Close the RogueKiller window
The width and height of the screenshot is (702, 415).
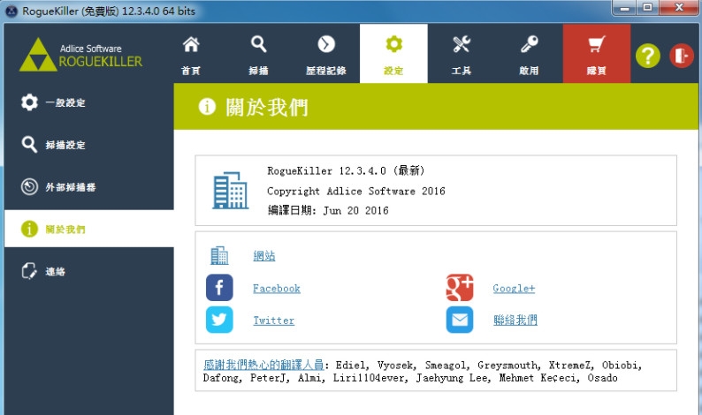click(679, 8)
